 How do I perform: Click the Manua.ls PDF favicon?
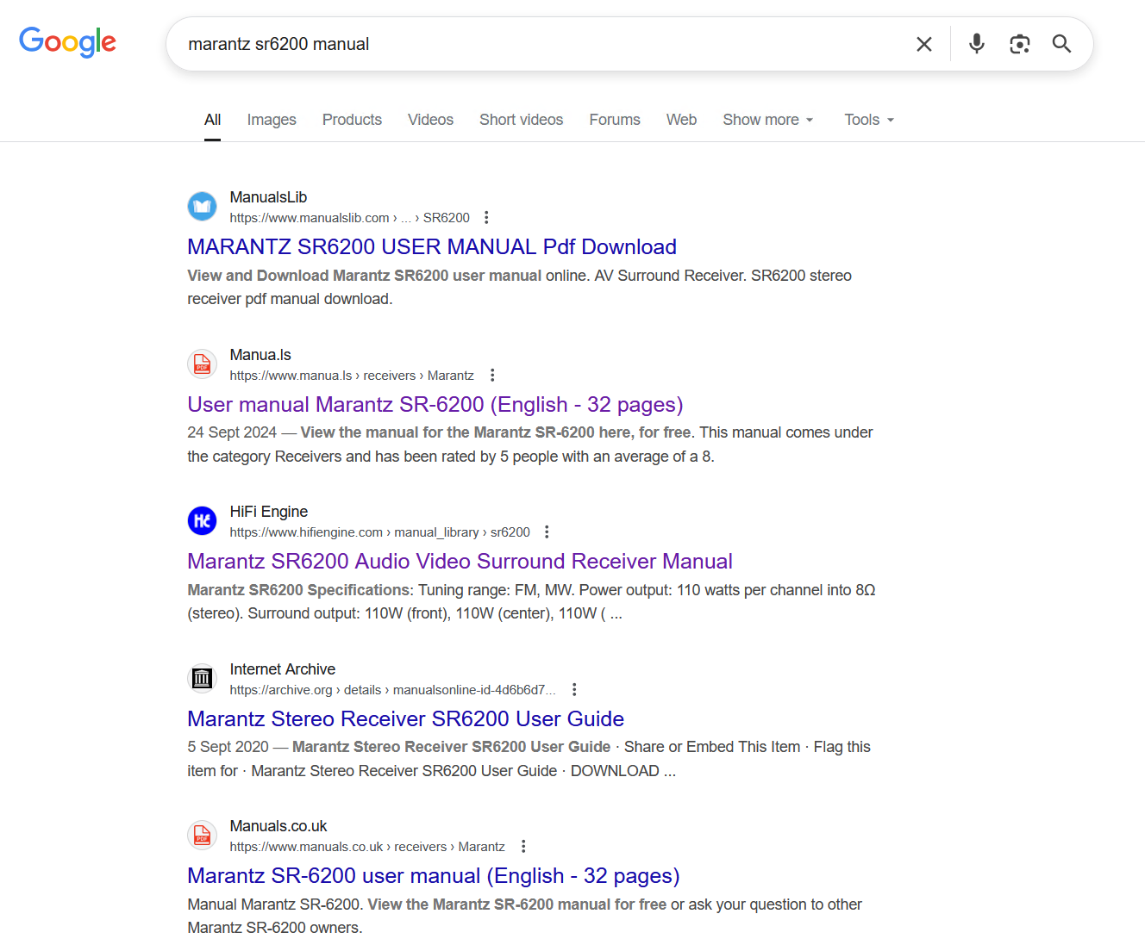coord(202,364)
